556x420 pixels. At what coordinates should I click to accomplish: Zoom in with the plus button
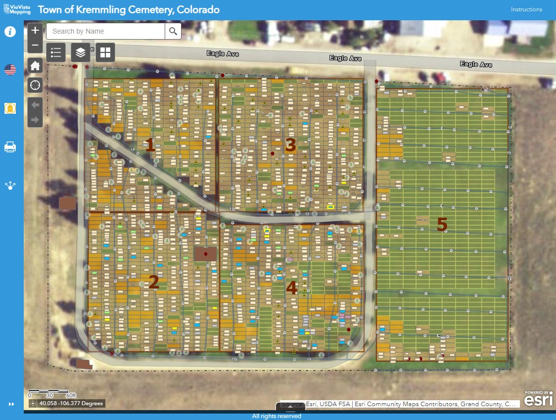(35, 30)
